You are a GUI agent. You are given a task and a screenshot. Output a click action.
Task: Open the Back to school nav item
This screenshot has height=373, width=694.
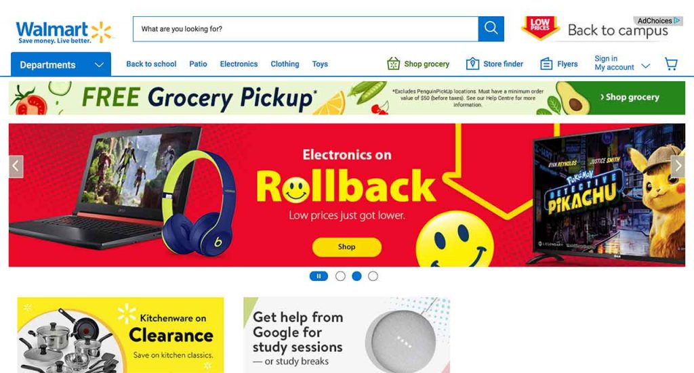(151, 64)
